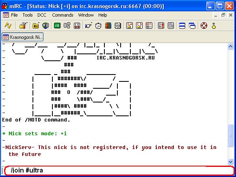Open the Address book icon
The height and width of the screenshot is (177, 236).
pyautogui.click(x=108, y=26)
